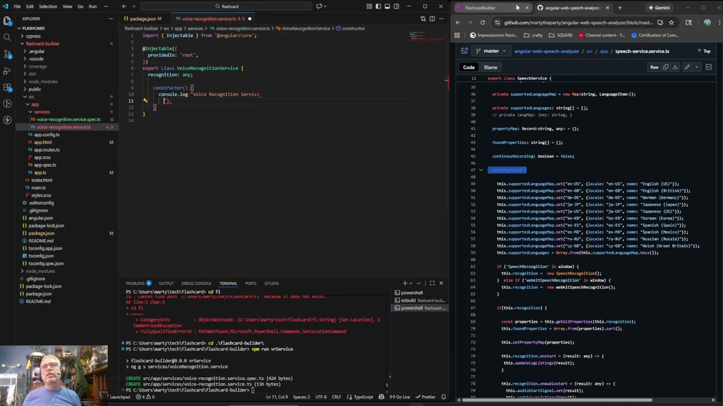Open Source Control view in activity bar
This screenshot has height=406, width=723.
[7, 55]
